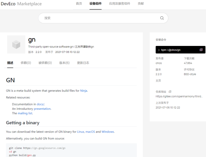Screen dimensions: 206x157
Task: Click the Related resources: text
Action: click(x=18, y=98)
